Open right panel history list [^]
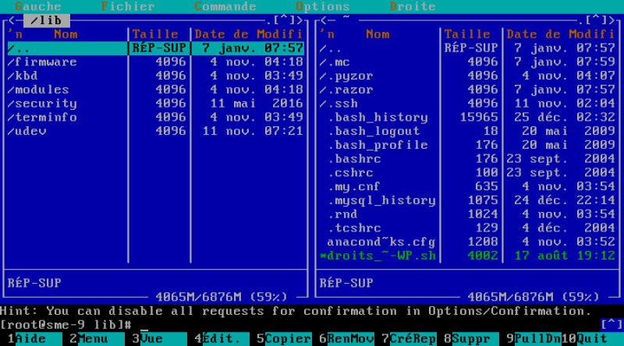 pos(596,20)
